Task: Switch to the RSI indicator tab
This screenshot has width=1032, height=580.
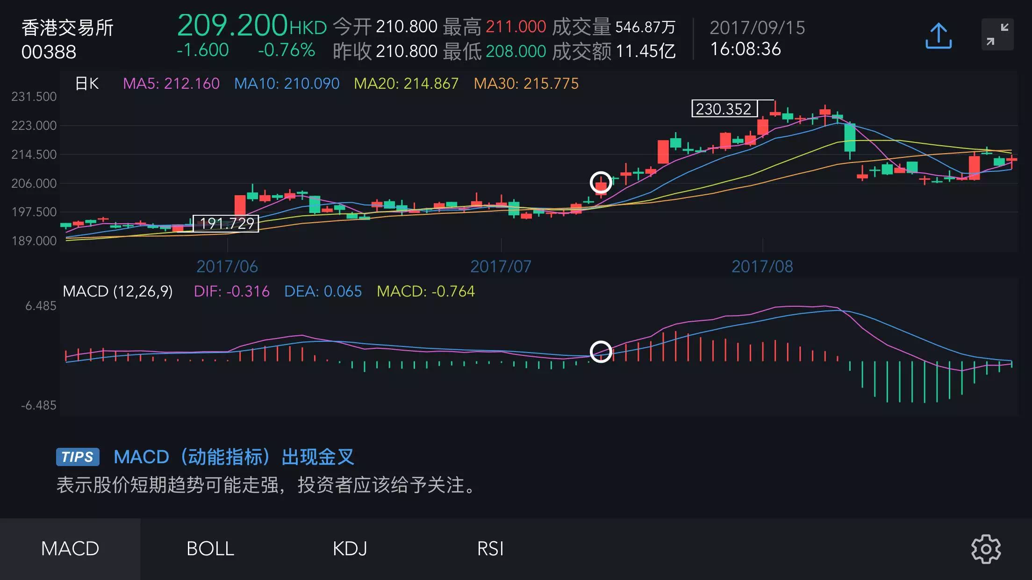Action: pyautogui.click(x=490, y=549)
